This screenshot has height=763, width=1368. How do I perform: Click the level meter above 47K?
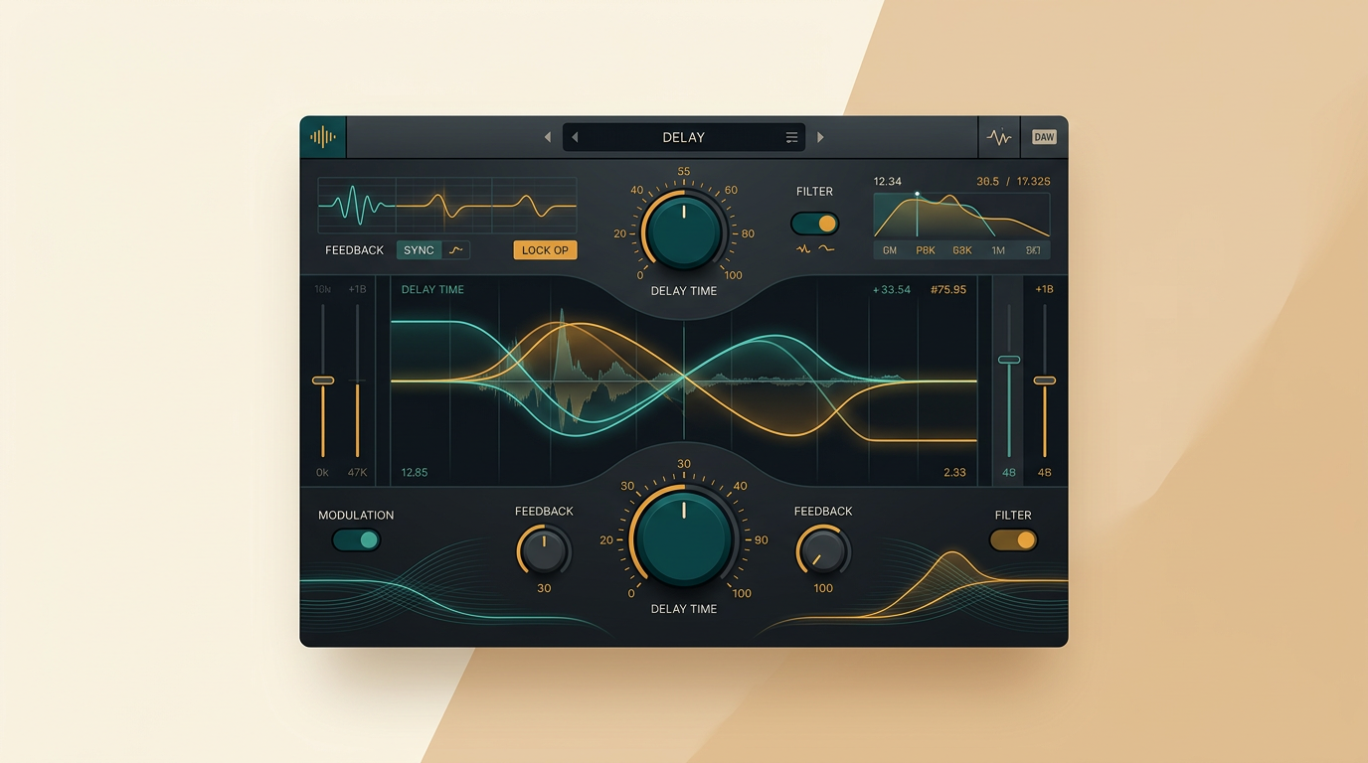pyautogui.click(x=357, y=381)
